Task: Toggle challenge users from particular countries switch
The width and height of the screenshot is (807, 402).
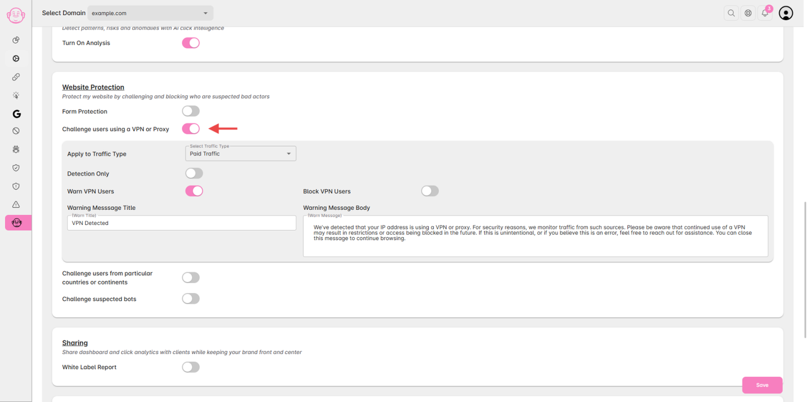Action: (191, 277)
